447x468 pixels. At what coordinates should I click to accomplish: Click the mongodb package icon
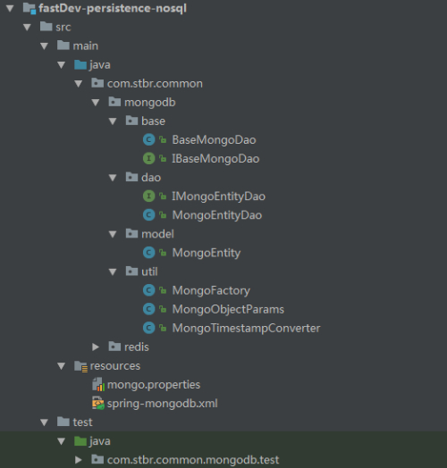coord(114,102)
